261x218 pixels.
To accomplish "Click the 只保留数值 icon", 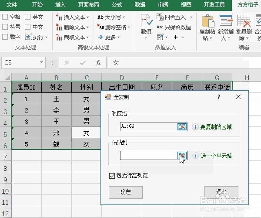I will tap(160, 27).
